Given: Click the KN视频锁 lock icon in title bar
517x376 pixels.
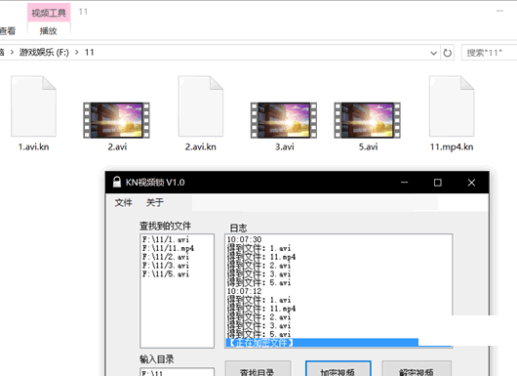Looking at the screenshot, I should pyautogui.click(x=117, y=182).
